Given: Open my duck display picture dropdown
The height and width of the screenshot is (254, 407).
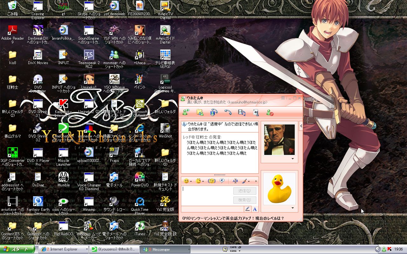Looking at the screenshot, I should (293, 208).
